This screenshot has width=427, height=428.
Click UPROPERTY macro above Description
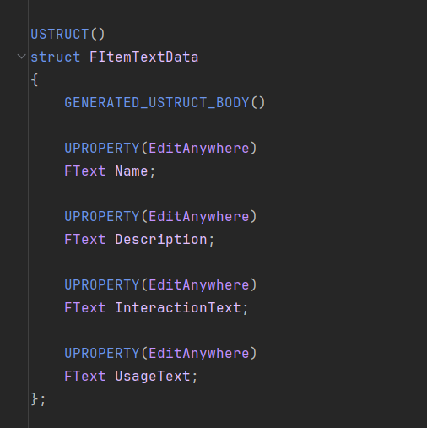tap(102, 216)
